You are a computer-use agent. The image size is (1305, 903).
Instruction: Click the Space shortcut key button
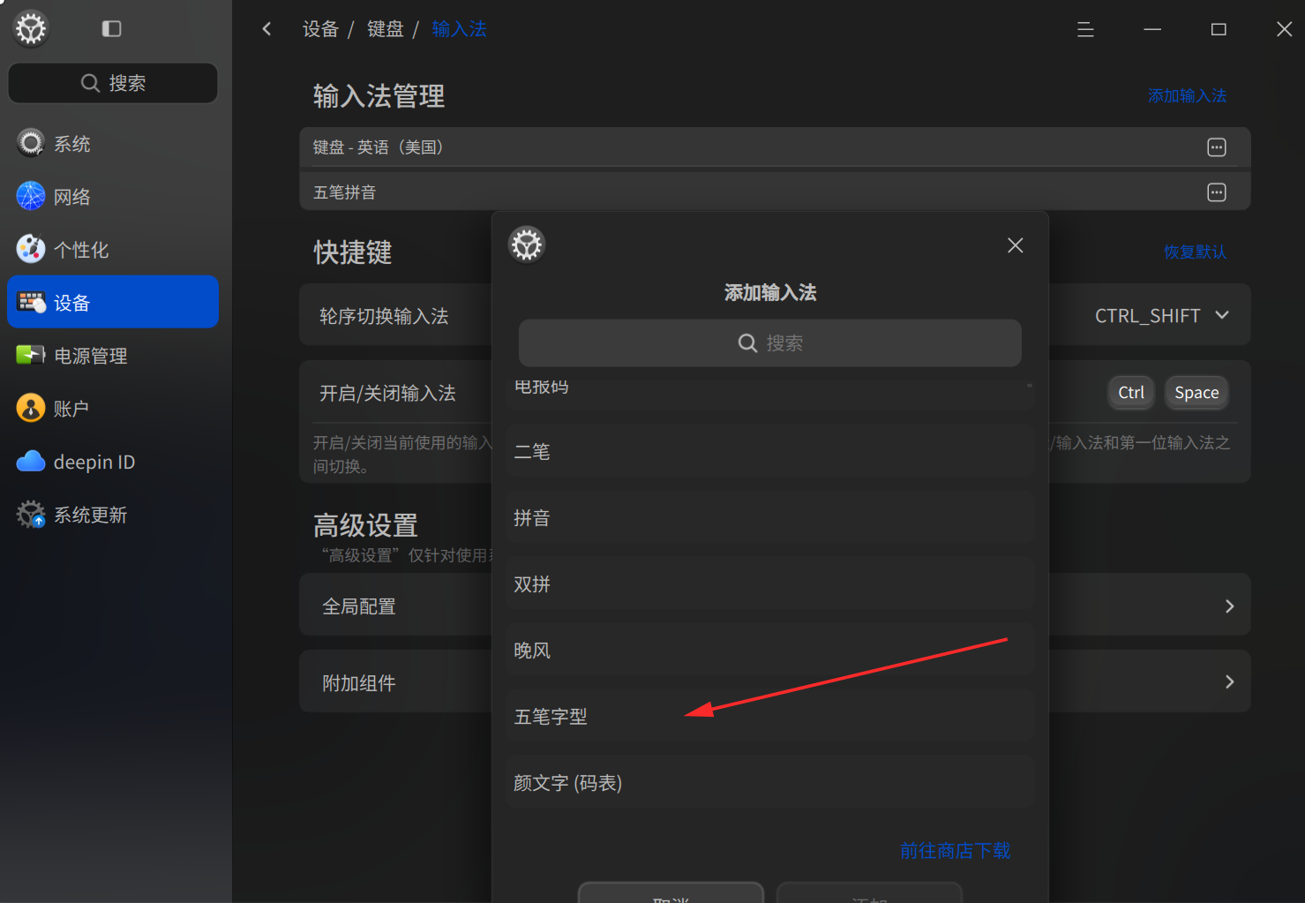1196,393
